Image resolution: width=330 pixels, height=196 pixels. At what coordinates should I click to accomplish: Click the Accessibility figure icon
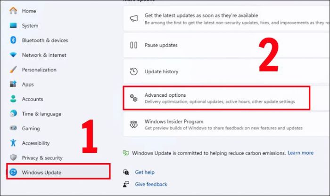tap(13, 143)
